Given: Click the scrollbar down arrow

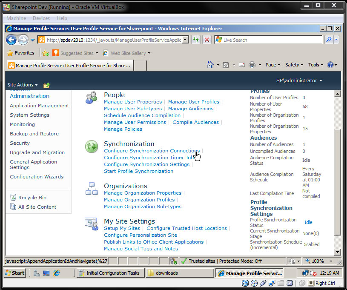Looking at the screenshot, I should (x=338, y=252).
